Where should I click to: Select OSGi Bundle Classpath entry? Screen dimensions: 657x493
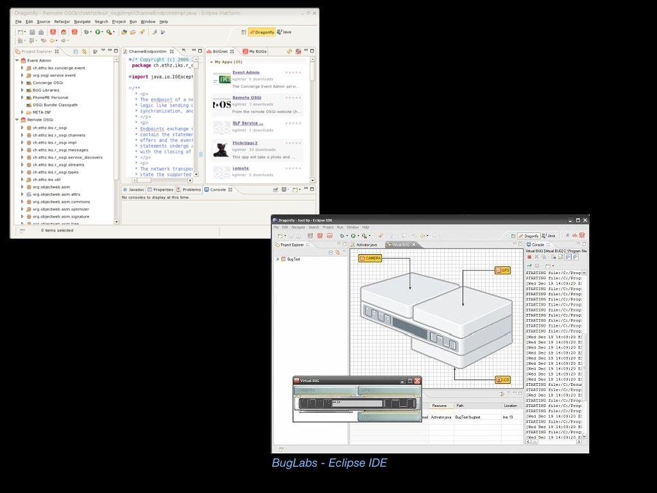point(55,105)
